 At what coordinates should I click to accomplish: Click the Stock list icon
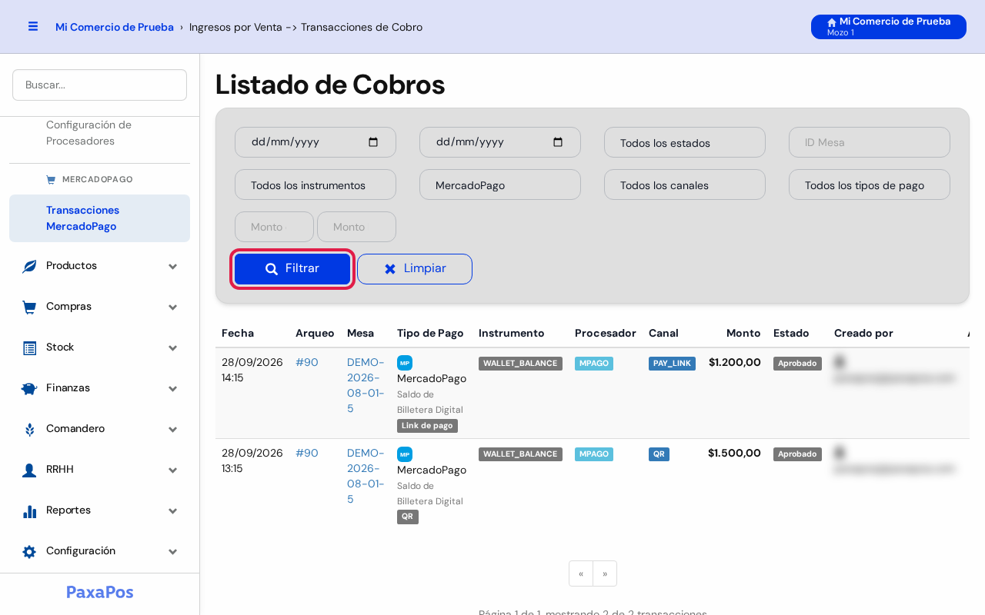pyautogui.click(x=29, y=347)
